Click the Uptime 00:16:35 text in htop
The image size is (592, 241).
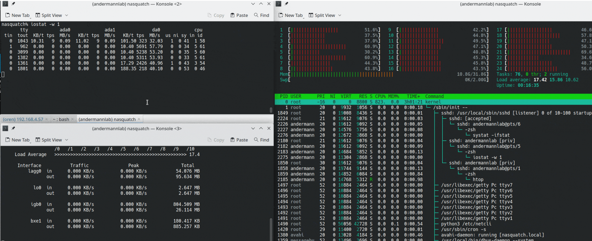[x=518, y=85]
